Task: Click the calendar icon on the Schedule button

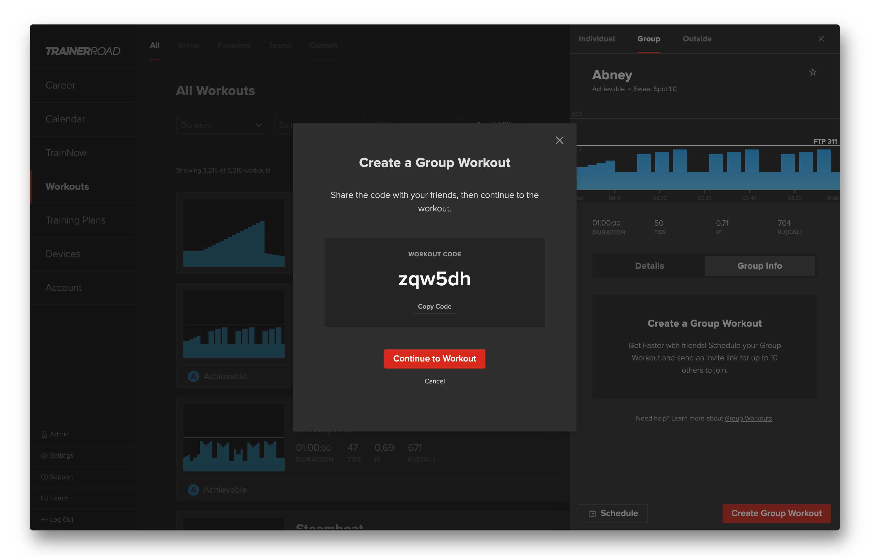Action: [592, 513]
